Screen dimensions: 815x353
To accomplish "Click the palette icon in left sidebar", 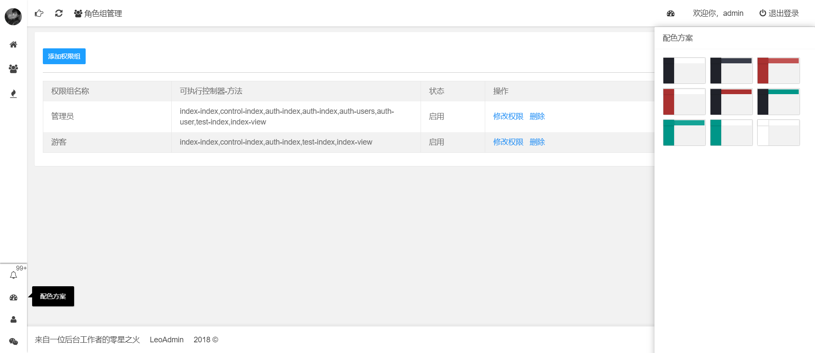I will pos(13,297).
